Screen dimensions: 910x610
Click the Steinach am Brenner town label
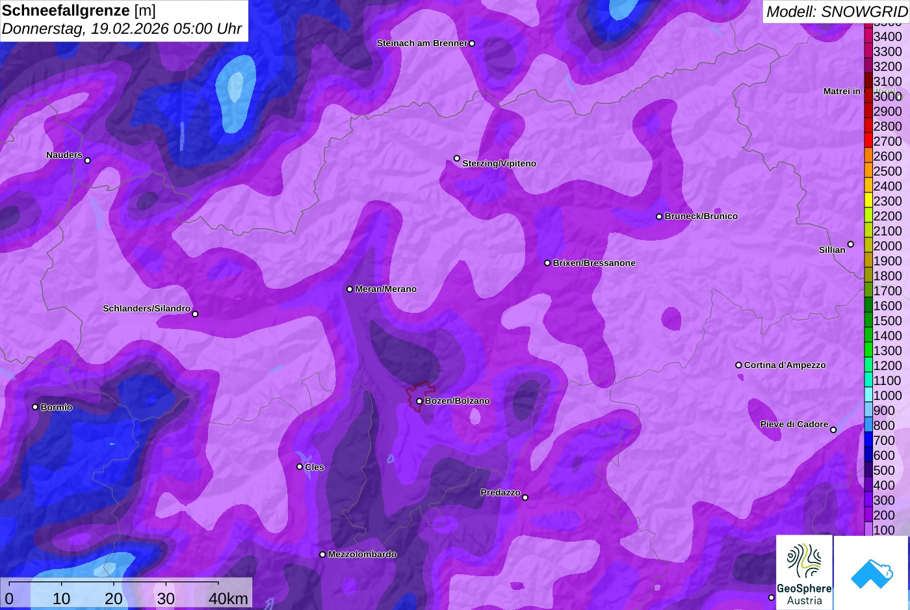click(422, 44)
